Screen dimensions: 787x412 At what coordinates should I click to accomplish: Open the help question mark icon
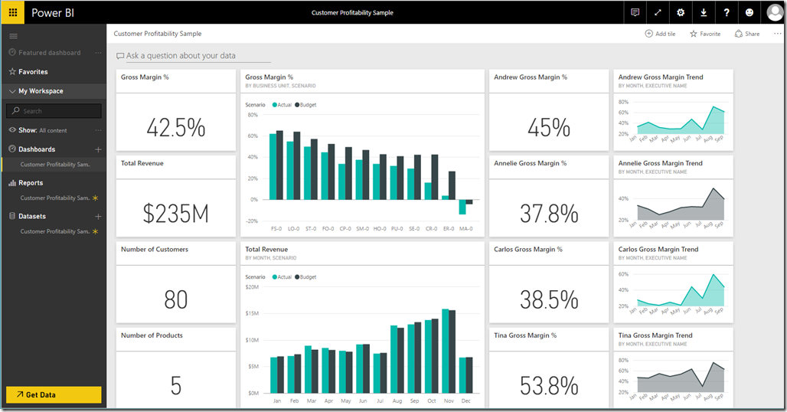[727, 12]
